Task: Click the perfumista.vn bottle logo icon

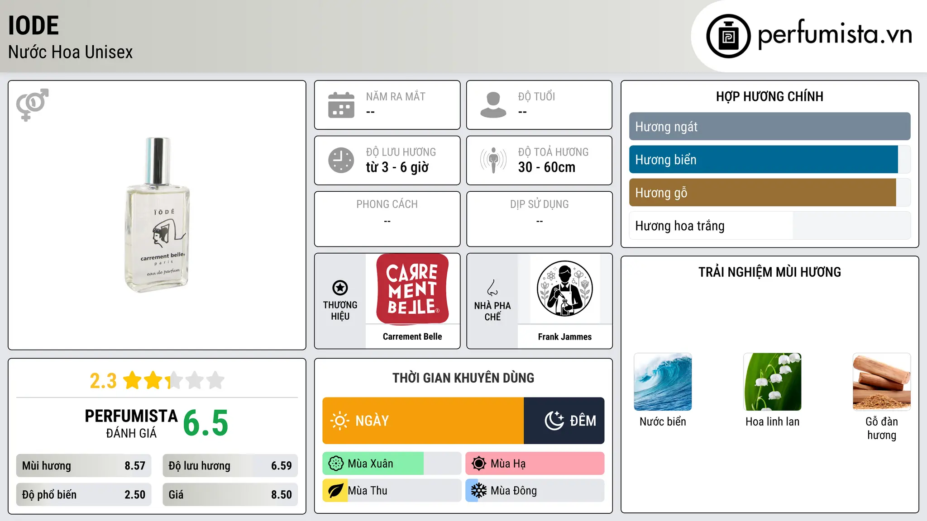Action: pos(728,36)
